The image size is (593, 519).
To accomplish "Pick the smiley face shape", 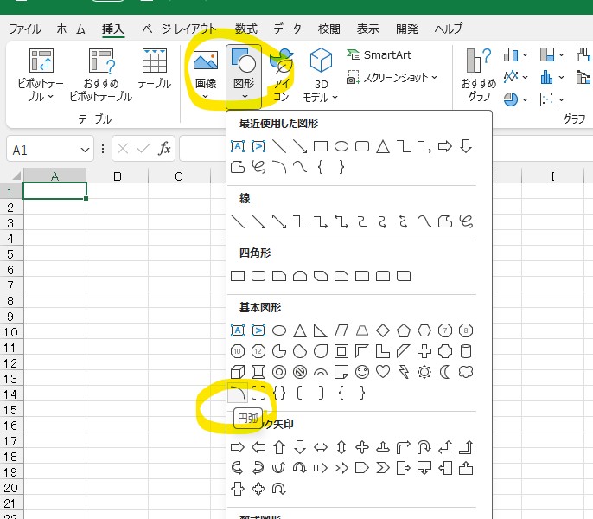I will point(362,372).
